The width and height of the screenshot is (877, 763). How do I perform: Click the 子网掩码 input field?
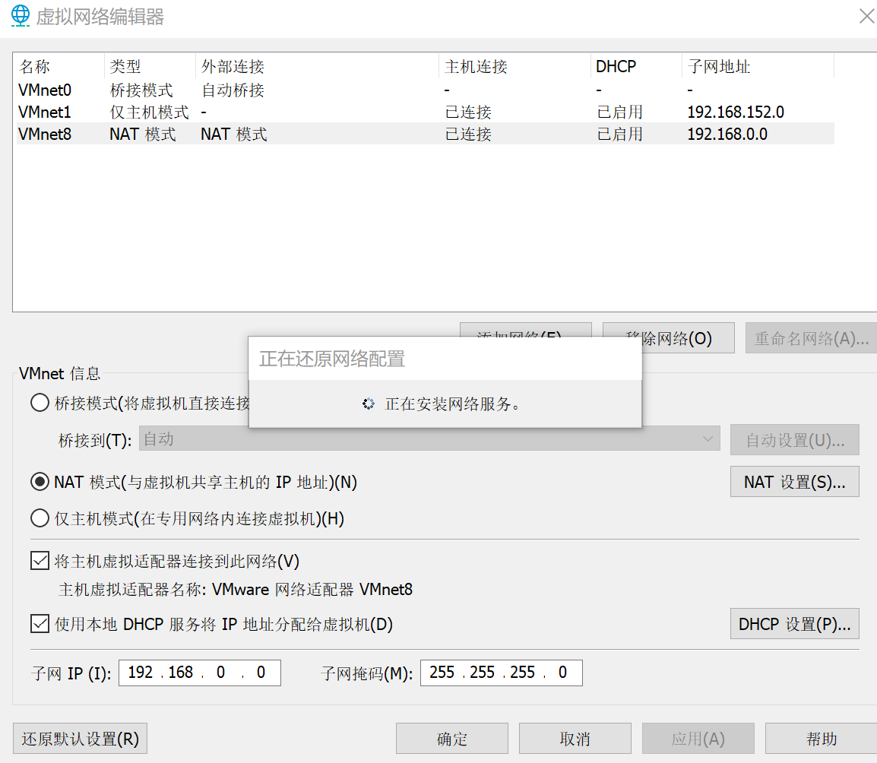click(501, 673)
